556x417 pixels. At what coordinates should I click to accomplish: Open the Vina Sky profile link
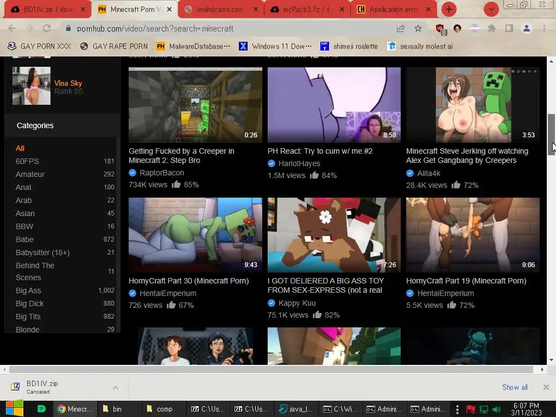point(68,83)
